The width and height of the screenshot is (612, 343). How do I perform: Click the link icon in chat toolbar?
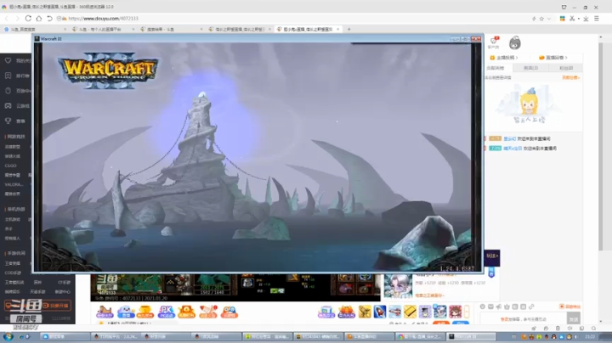(x=531, y=306)
